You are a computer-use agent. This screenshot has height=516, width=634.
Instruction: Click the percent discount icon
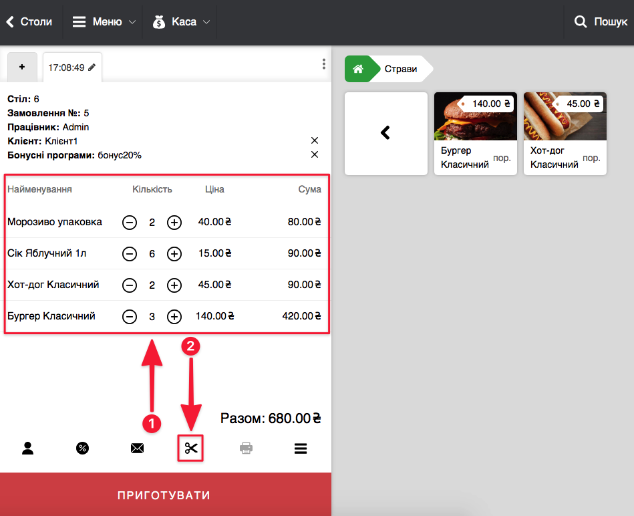coord(82,448)
